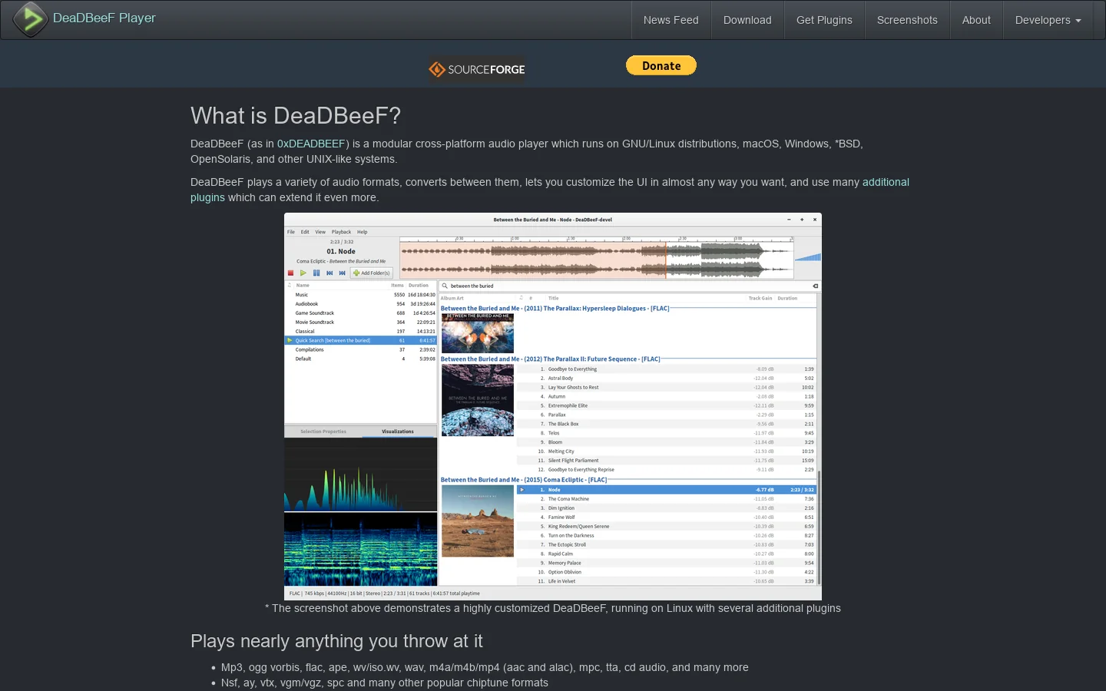Go to the Download page
This screenshot has width=1106, height=691.
747,20
